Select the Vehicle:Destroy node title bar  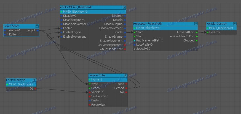pyautogui.click(x=221, y=24)
